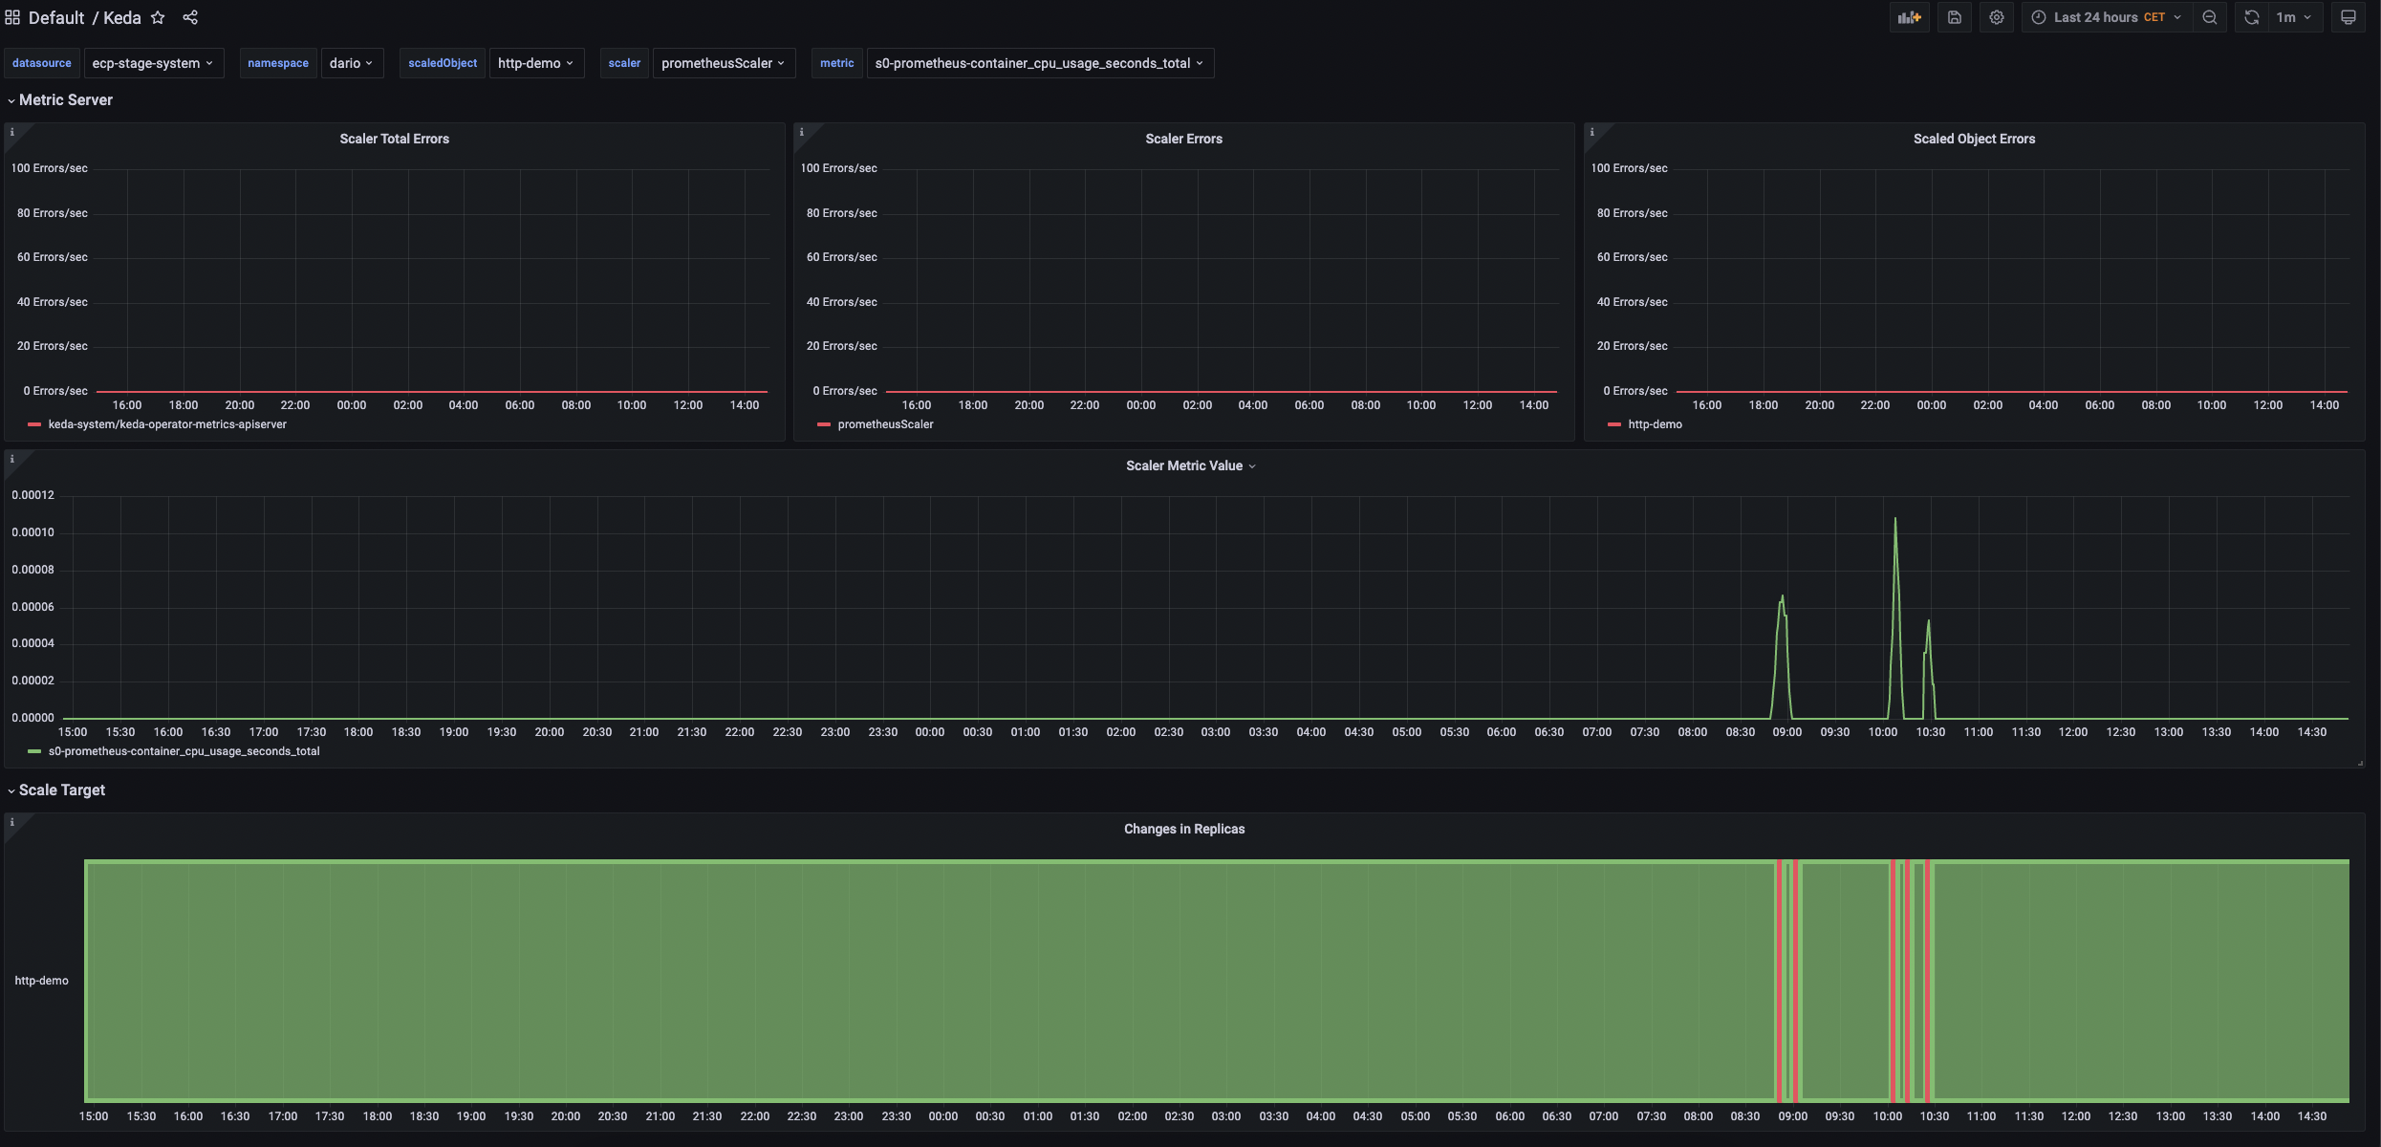Open the share dashboard dialog
Screen dimensions: 2381x1147
pyautogui.click(x=190, y=17)
